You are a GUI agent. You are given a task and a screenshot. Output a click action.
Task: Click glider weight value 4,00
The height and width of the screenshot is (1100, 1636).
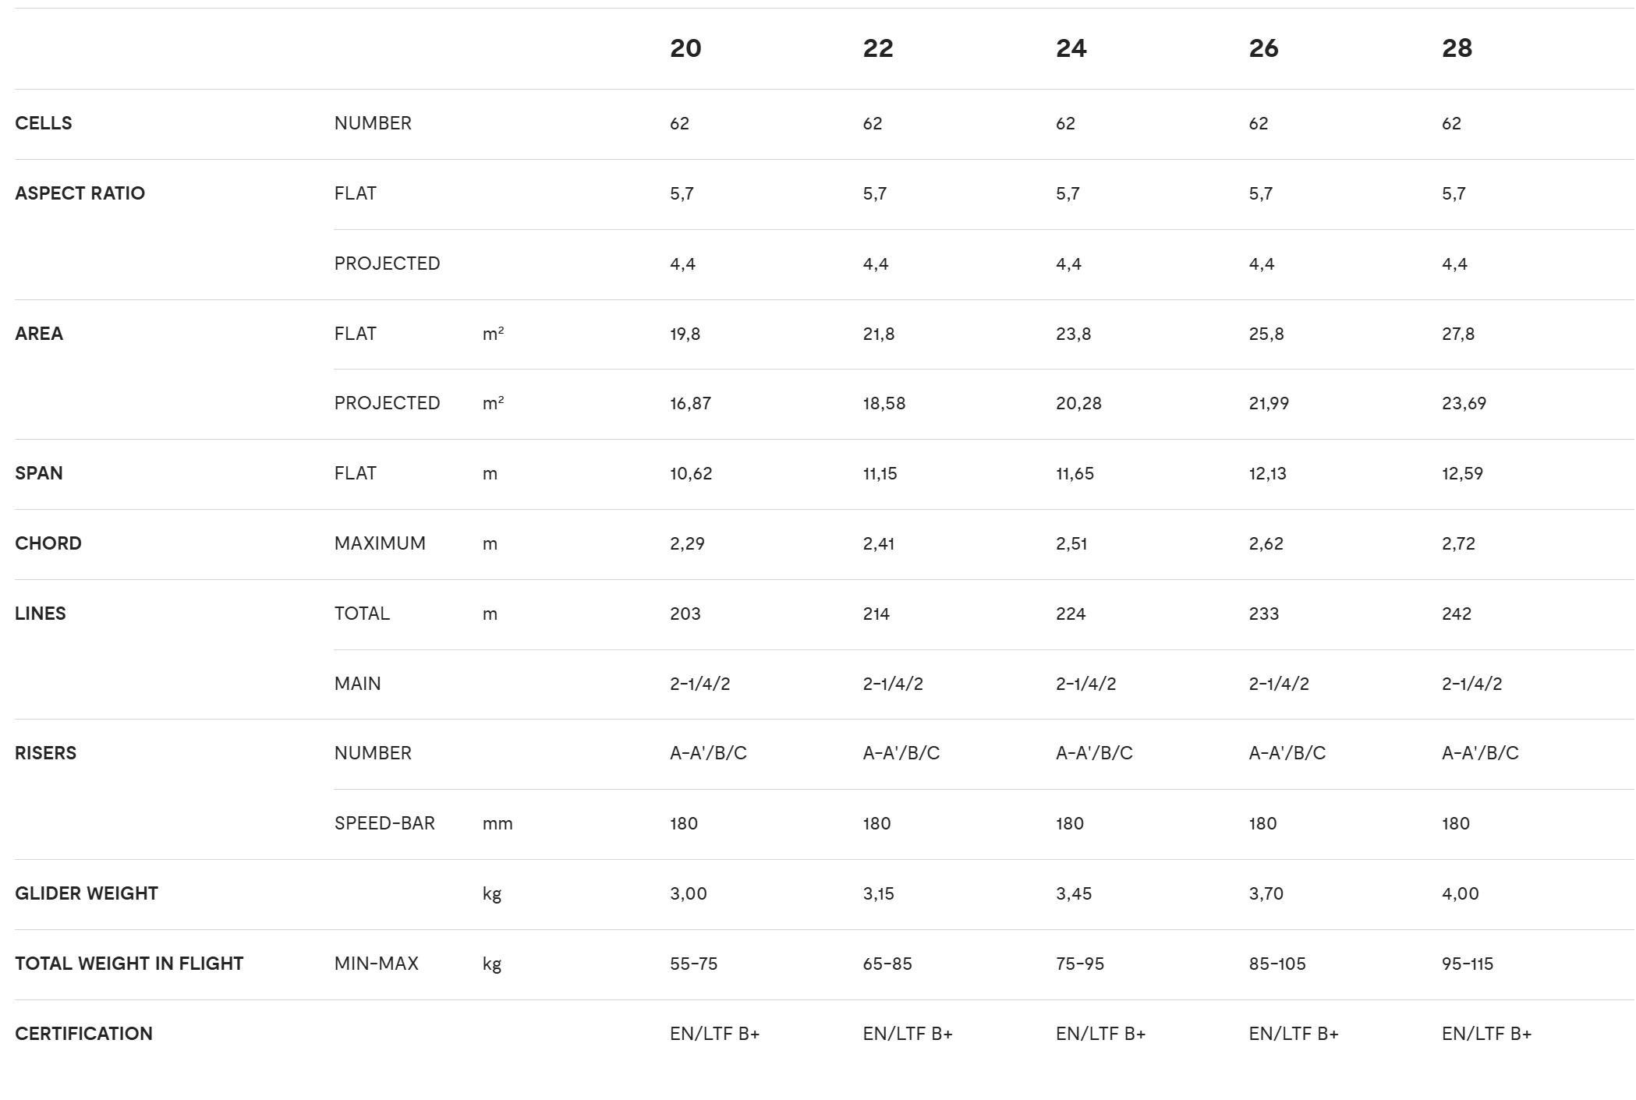pyautogui.click(x=1460, y=893)
